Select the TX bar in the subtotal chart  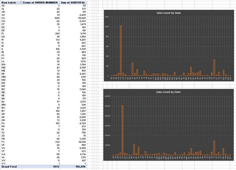(x=214, y=148)
